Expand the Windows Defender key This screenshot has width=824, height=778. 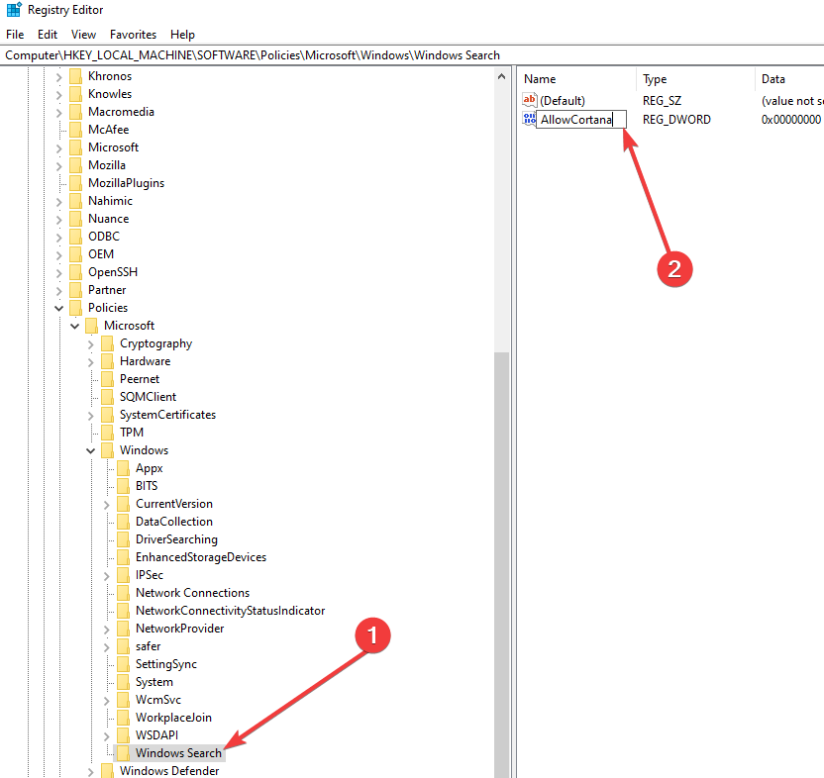(90, 772)
